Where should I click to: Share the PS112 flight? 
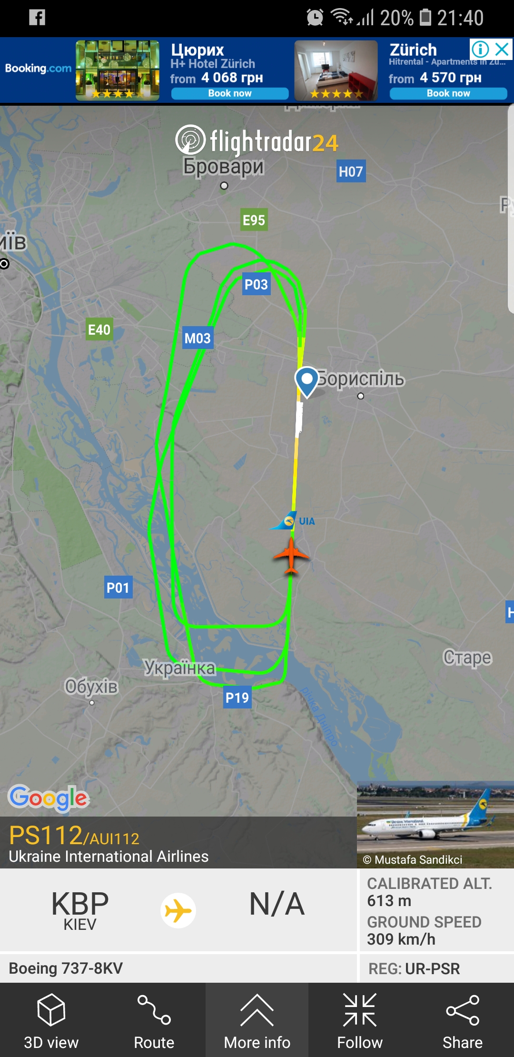pyautogui.click(x=463, y=1020)
